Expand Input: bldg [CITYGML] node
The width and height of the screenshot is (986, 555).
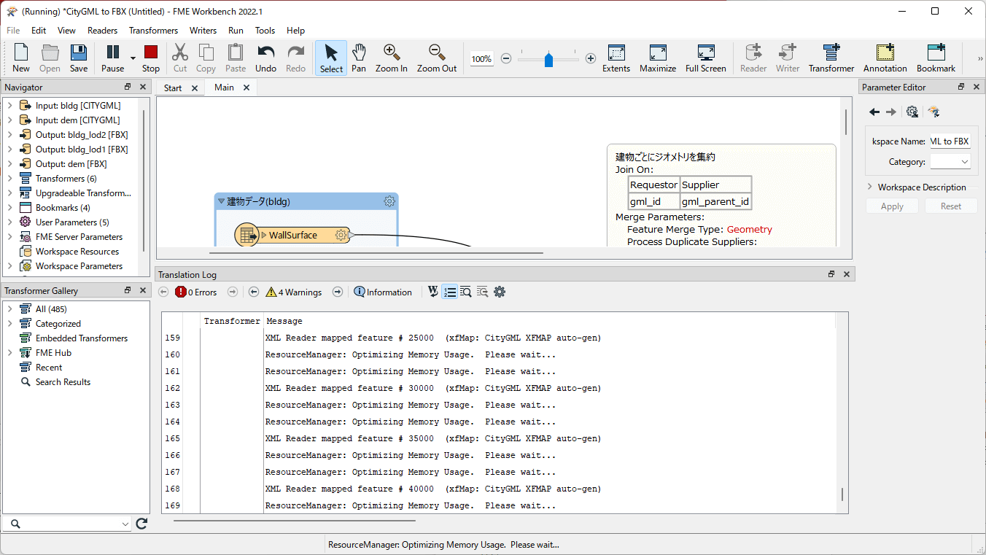(x=9, y=106)
